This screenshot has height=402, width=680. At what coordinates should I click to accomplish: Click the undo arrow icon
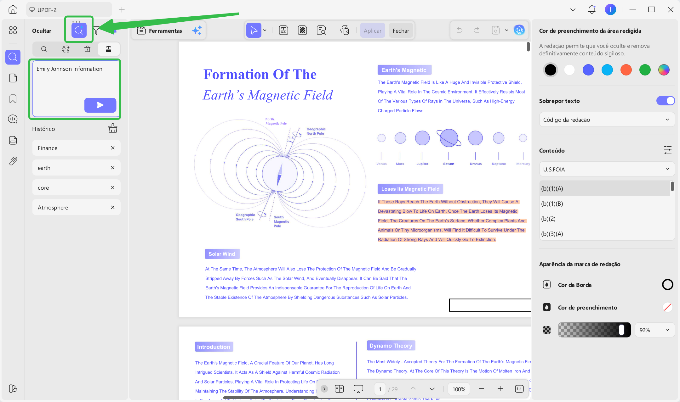point(460,30)
